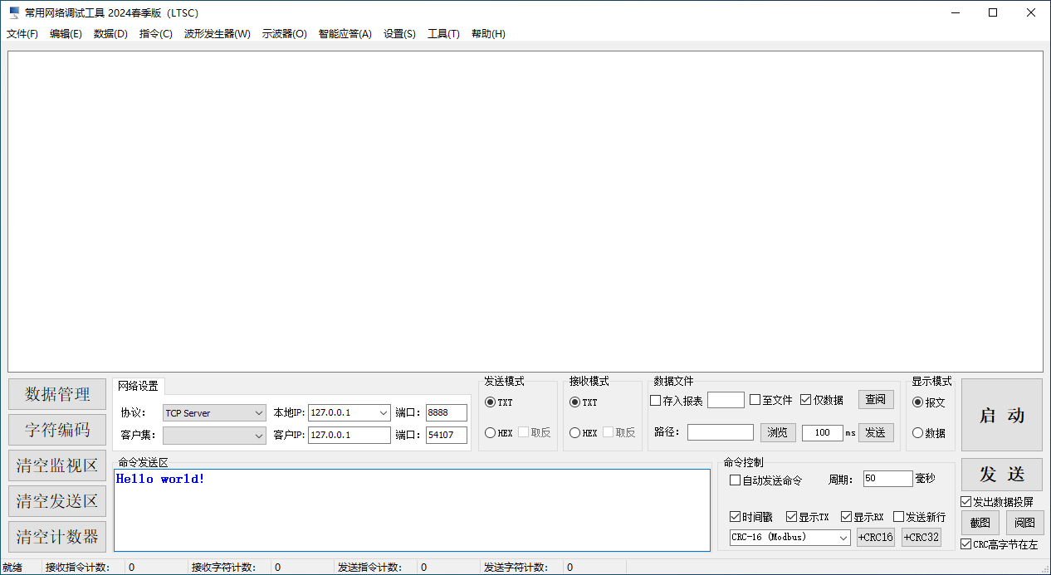Screen dimensions: 1051x575
Task: Click the 存入报表 text field
Action: click(726, 400)
